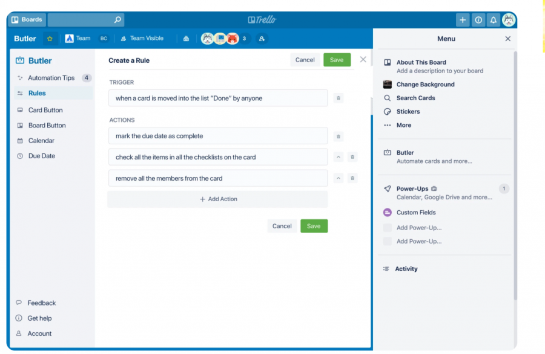Screen dimensions: 545x354
Task: Close the Menu panel
Action: point(508,39)
